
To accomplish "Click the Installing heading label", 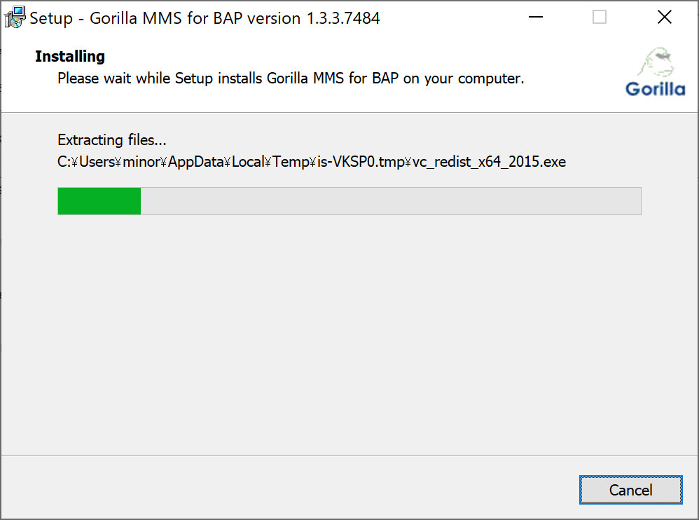I will tap(69, 57).
